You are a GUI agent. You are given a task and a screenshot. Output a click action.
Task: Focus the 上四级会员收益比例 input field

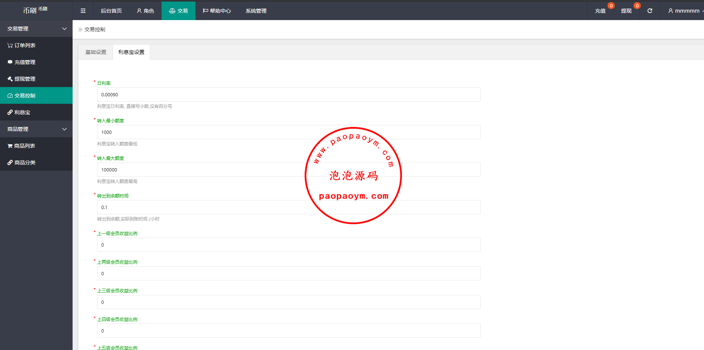point(289,331)
